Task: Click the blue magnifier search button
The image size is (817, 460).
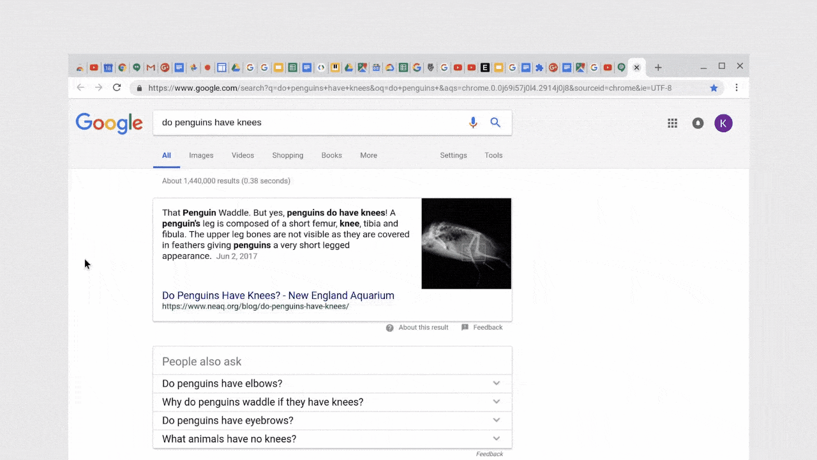Action: [495, 123]
